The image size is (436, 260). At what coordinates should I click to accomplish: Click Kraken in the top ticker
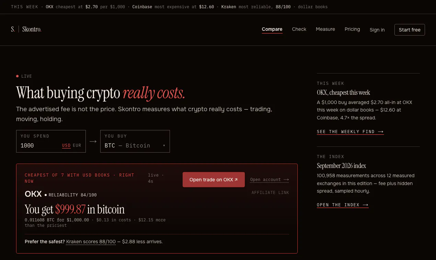coord(229,7)
